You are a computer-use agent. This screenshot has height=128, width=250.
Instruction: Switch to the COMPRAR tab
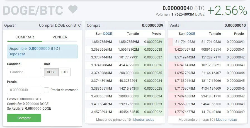(25, 37)
